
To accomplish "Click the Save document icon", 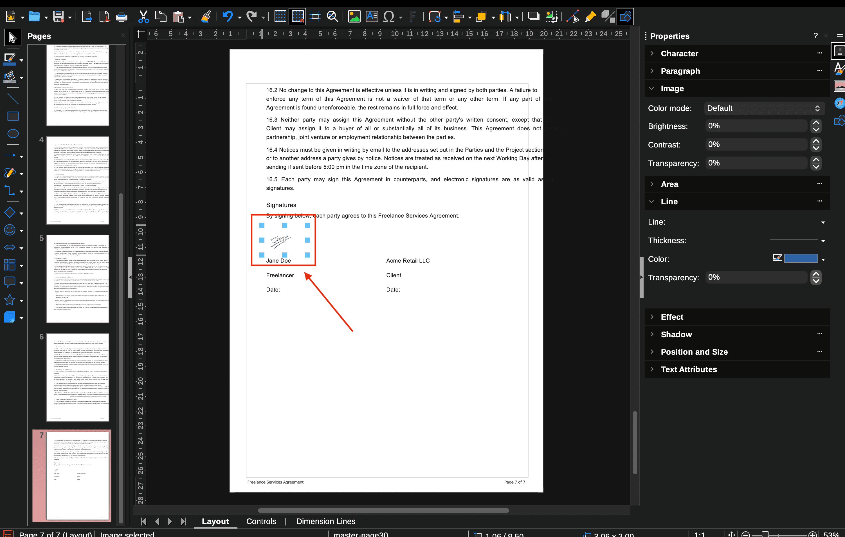I will (58, 17).
